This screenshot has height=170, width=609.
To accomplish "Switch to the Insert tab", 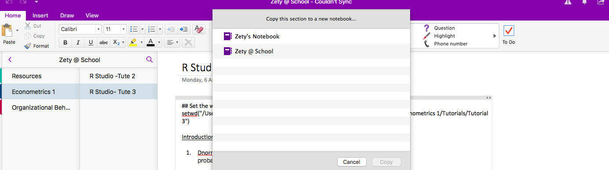I will [x=40, y=15].
